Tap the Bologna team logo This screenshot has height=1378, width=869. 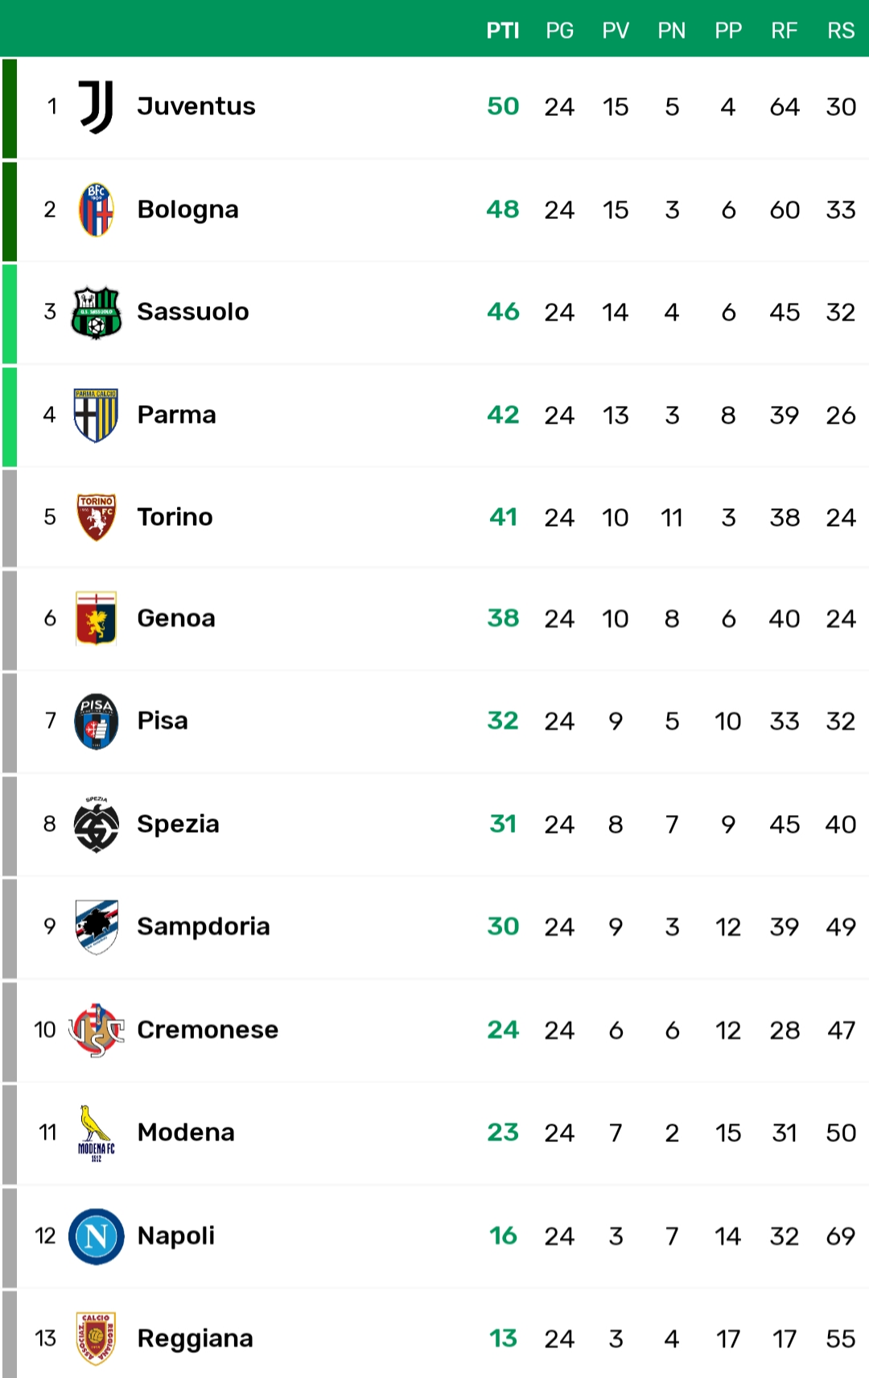tap(96, 209)
